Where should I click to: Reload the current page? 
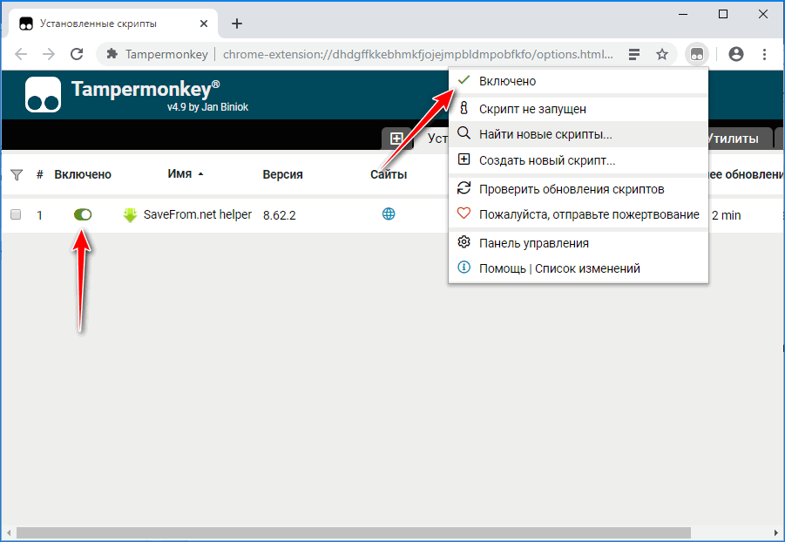coord(77,54)
